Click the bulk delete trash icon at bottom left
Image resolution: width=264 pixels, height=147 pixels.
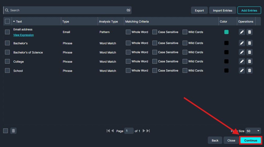click(13, 131)
